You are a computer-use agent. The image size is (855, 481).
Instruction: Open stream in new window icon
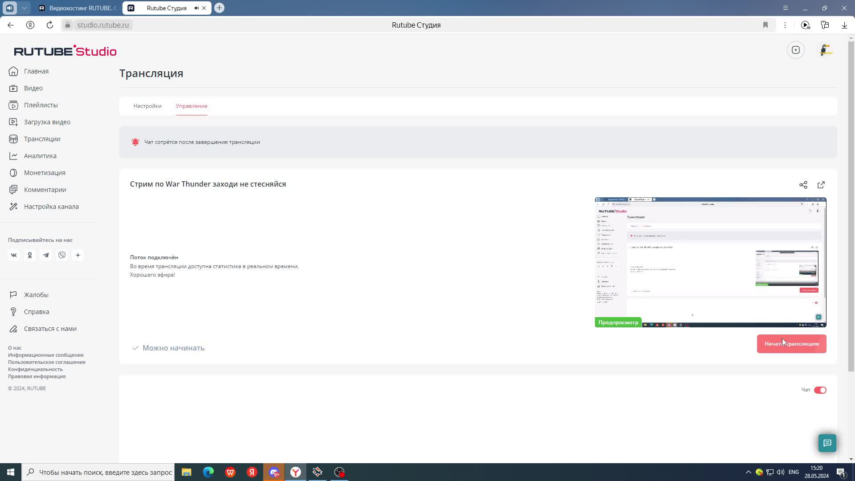(821, 185)
